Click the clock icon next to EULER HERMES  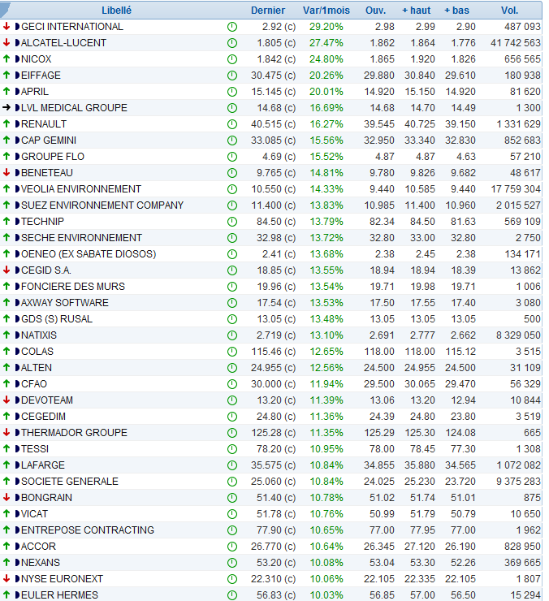point(231,595)
